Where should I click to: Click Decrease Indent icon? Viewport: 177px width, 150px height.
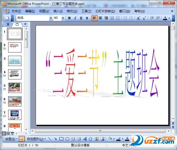[152, 18]
